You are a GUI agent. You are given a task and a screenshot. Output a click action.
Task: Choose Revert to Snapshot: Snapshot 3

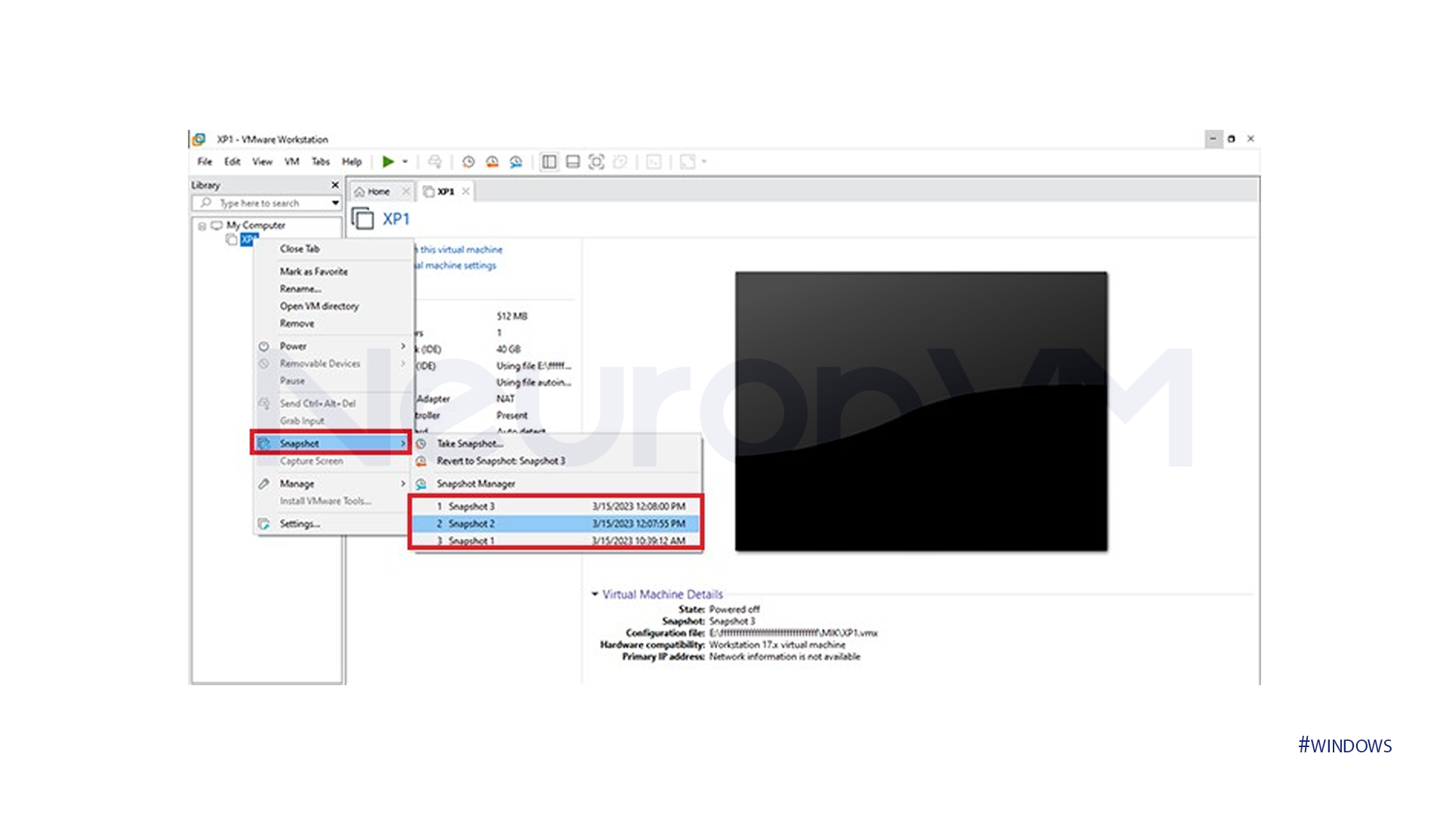(x=557, y=461)
